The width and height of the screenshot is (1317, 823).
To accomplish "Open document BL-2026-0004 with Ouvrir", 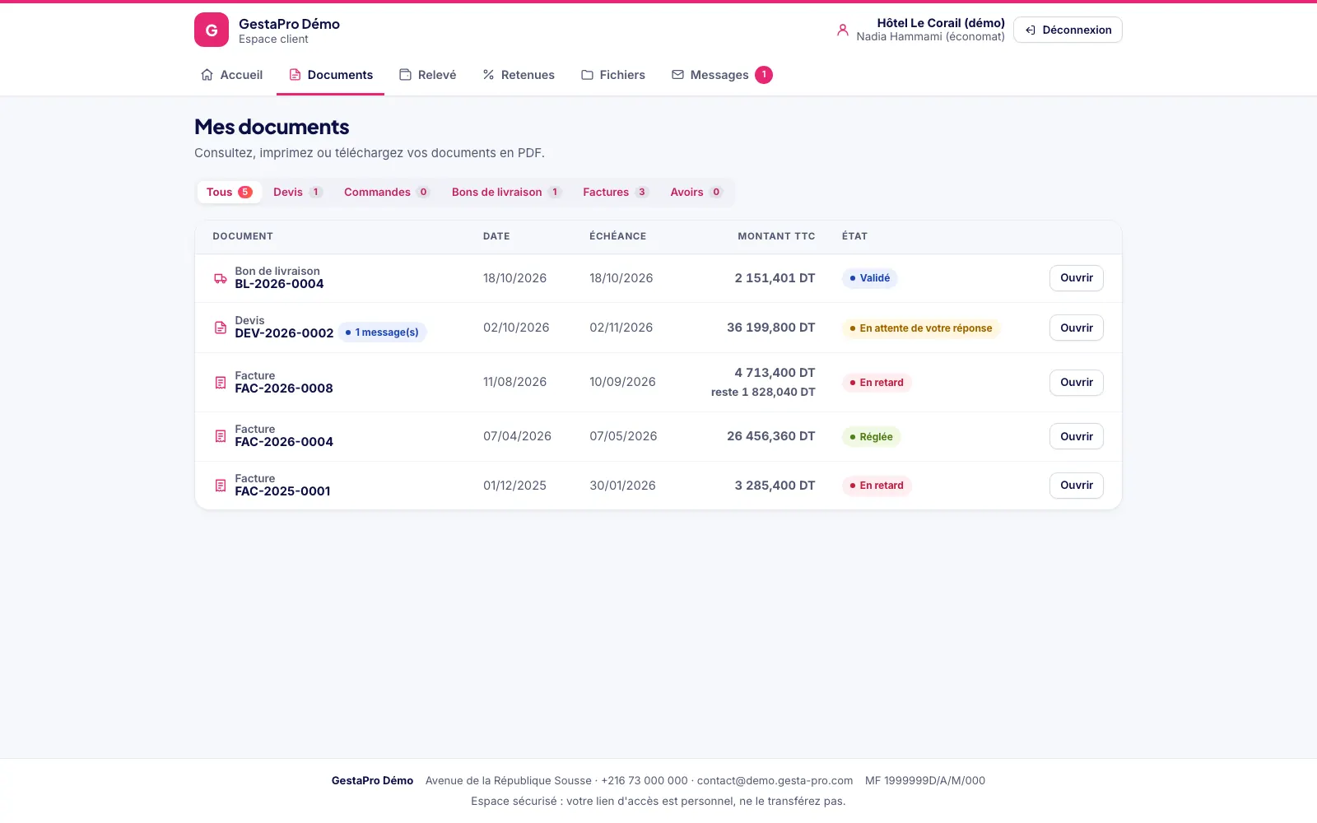I will (1077, 278).
